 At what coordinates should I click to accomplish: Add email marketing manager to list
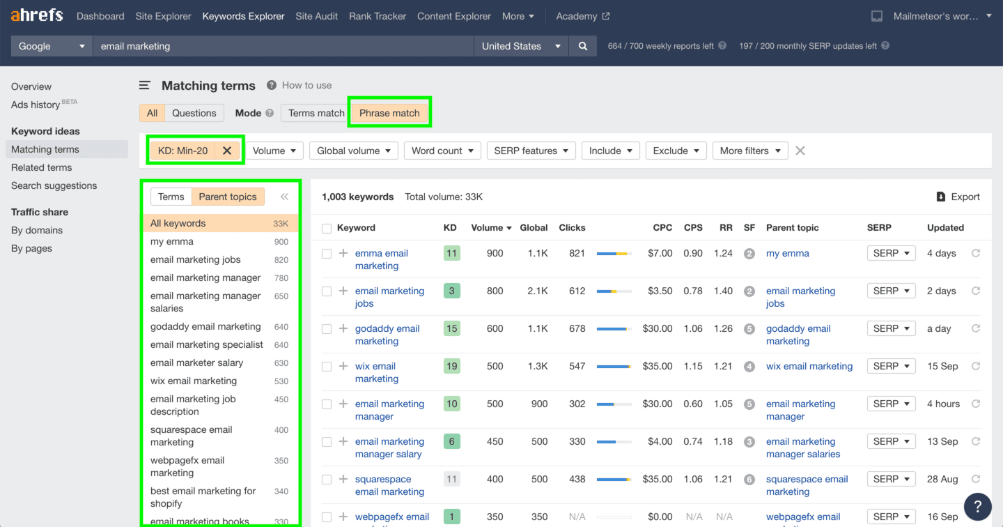coord(343,404)
